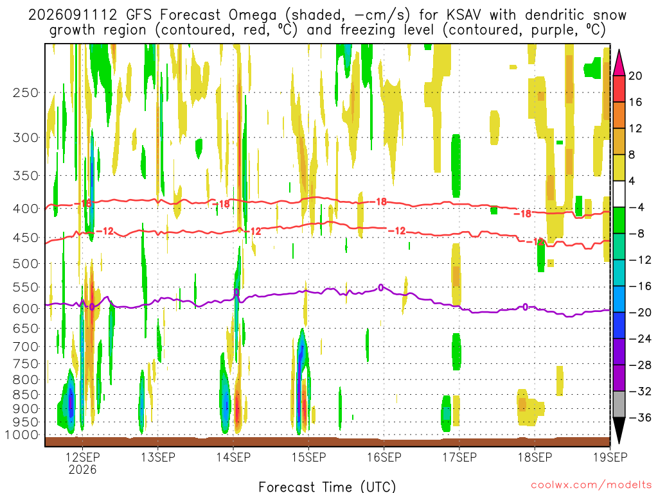Click the chart title mentioning KSAV

click(327, 22)
